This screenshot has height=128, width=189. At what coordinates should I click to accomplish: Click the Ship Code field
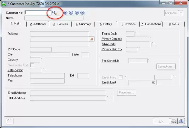(138, 44)
